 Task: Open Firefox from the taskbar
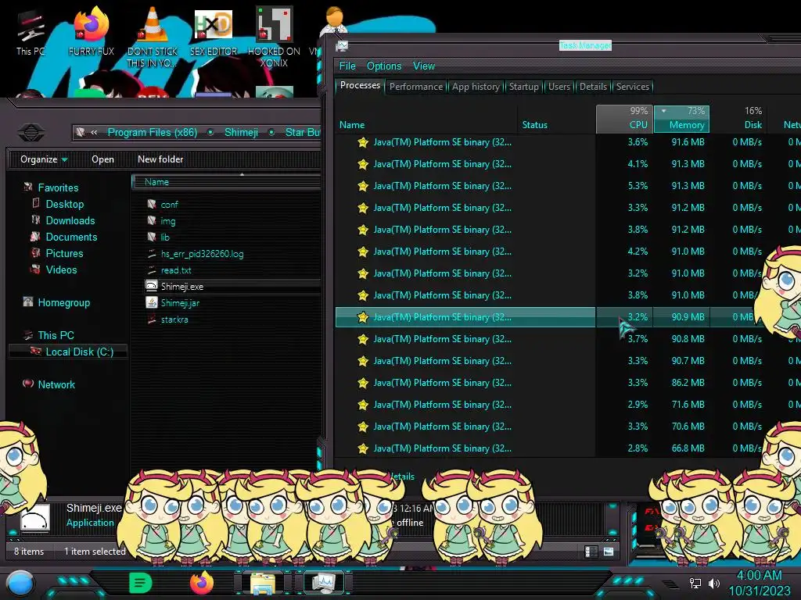pyautogui.click(x=201, y=583)
